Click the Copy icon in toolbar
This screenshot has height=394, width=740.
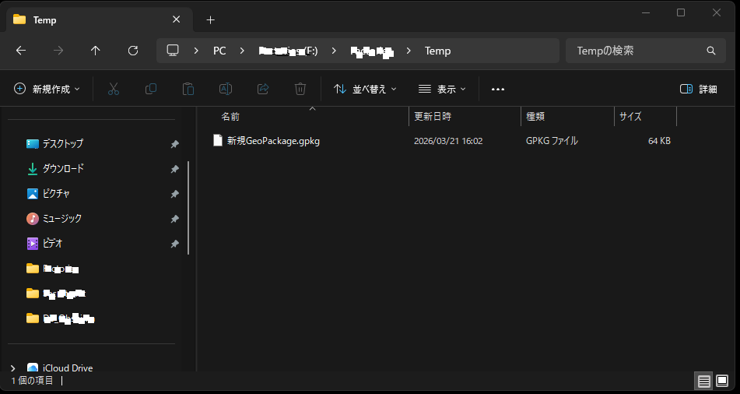click(151, 89)
